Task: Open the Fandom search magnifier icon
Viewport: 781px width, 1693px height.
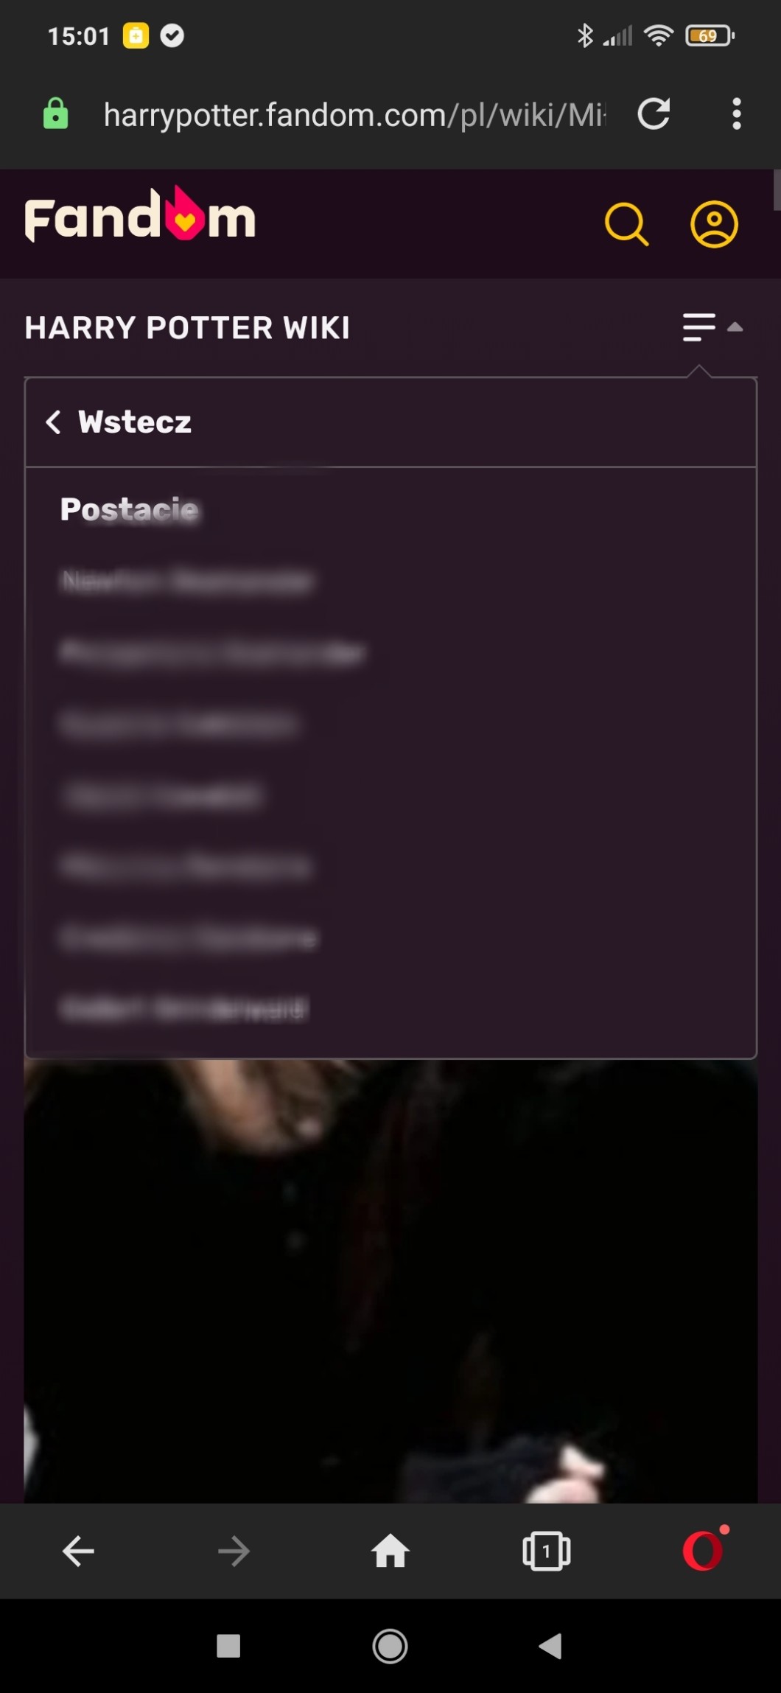Action: (626, 224)
